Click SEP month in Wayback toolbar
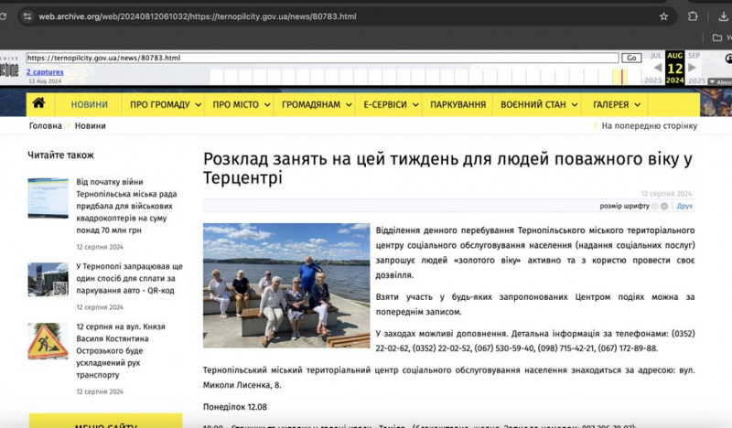This screenshot has height=428, width=732. (x=694, y=56)
